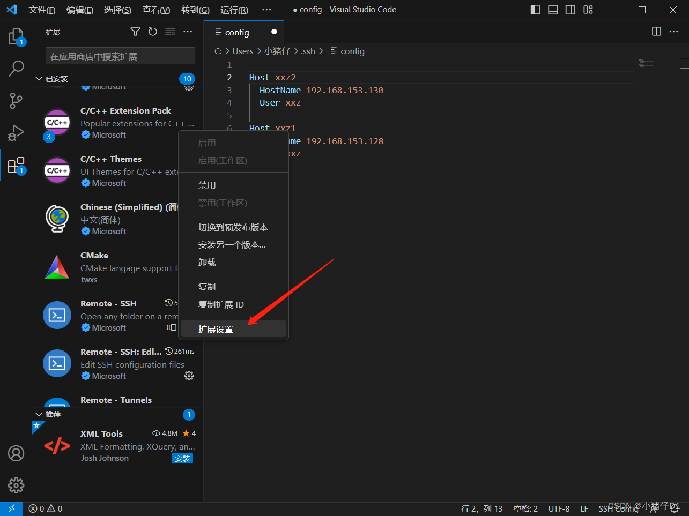Click 小猪仔 folder in breadcrumb
The height and width of the screenshot is (516, 689).
(x=277, y=51)
